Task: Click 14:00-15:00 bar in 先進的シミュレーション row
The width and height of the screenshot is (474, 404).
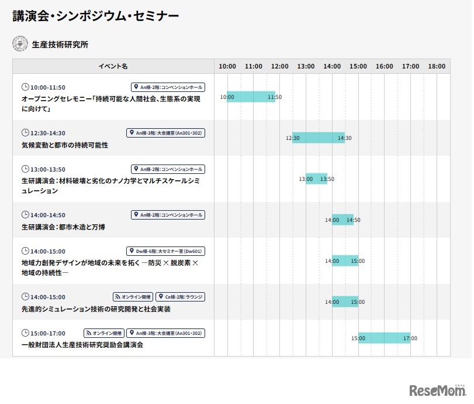Action: (x=345, y=302)
